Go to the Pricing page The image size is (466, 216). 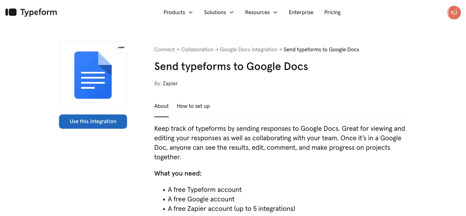[x=332, y=13]
